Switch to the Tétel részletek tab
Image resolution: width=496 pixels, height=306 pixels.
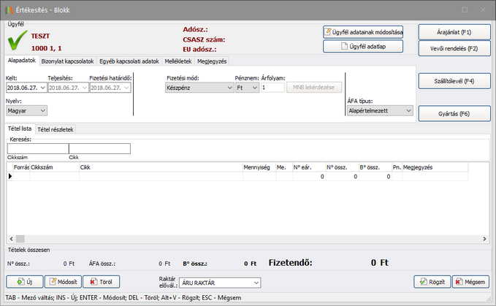click(56, 129)
